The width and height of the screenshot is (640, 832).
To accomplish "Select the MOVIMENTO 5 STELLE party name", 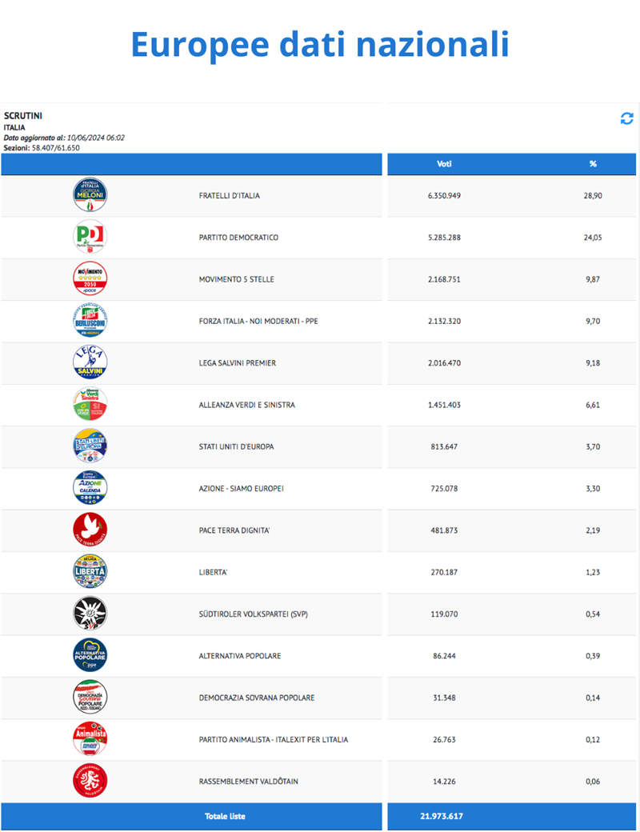I will click(236, 280).
